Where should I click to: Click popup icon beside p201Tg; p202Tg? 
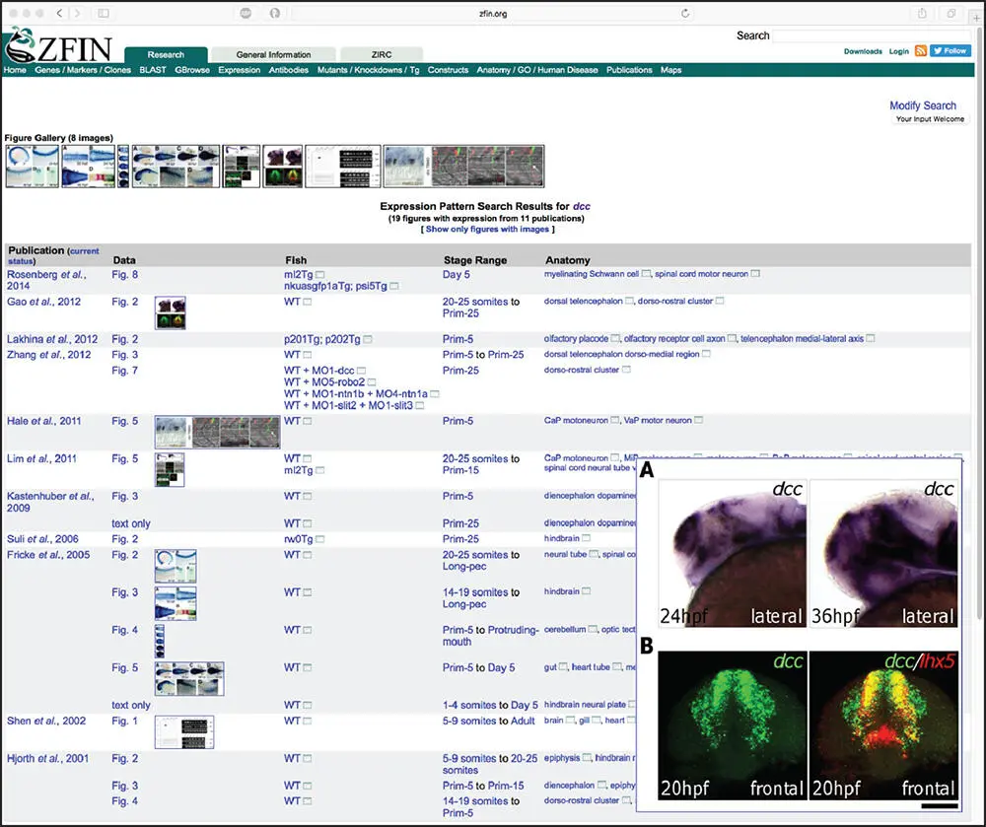pyautogui.click(x=368, y=339)
